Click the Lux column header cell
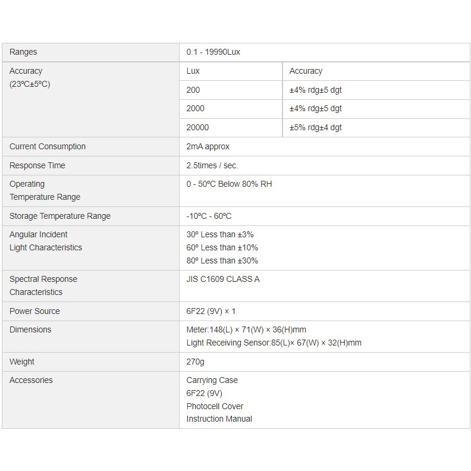This screenshot has height=471, width=471. point(193,71)
